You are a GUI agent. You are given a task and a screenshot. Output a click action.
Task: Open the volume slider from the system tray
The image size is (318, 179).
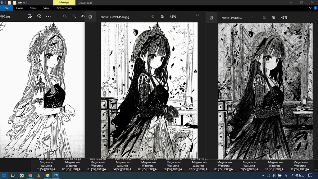(x=273, y=176)
